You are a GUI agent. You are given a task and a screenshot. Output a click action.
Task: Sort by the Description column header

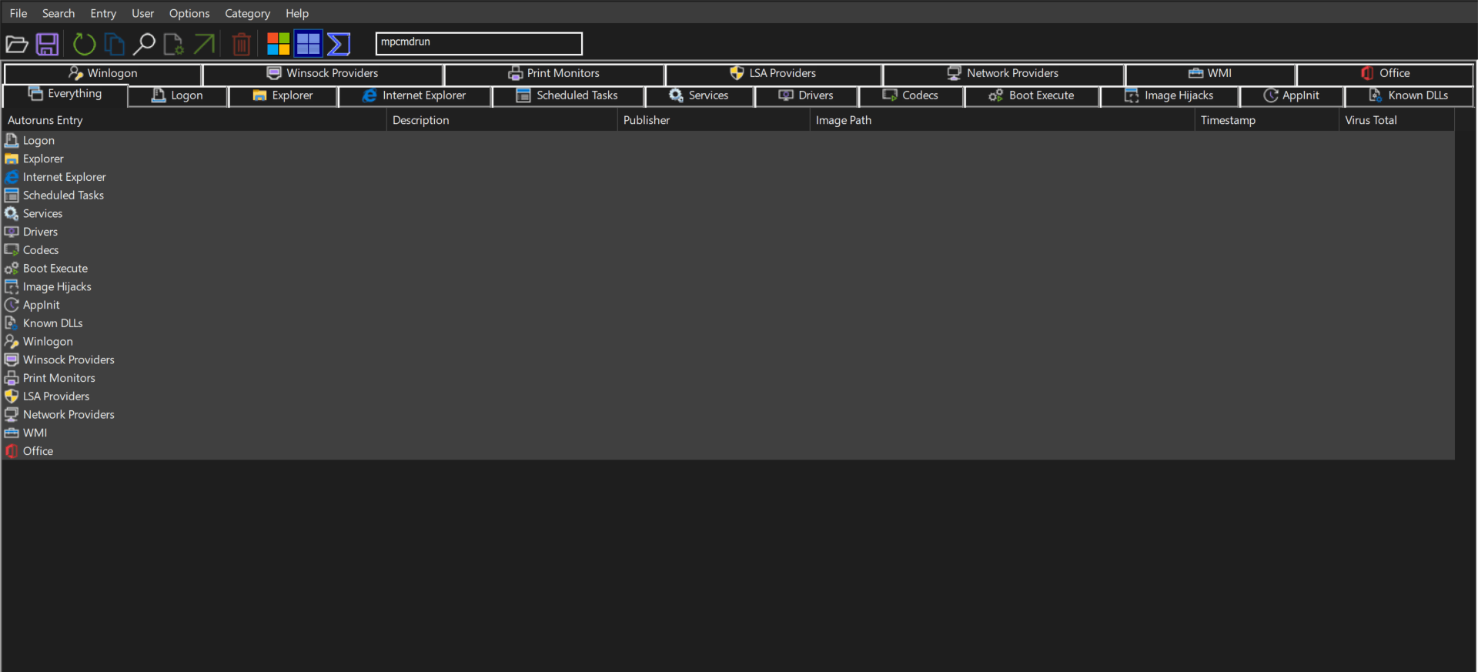click(502, 120)
